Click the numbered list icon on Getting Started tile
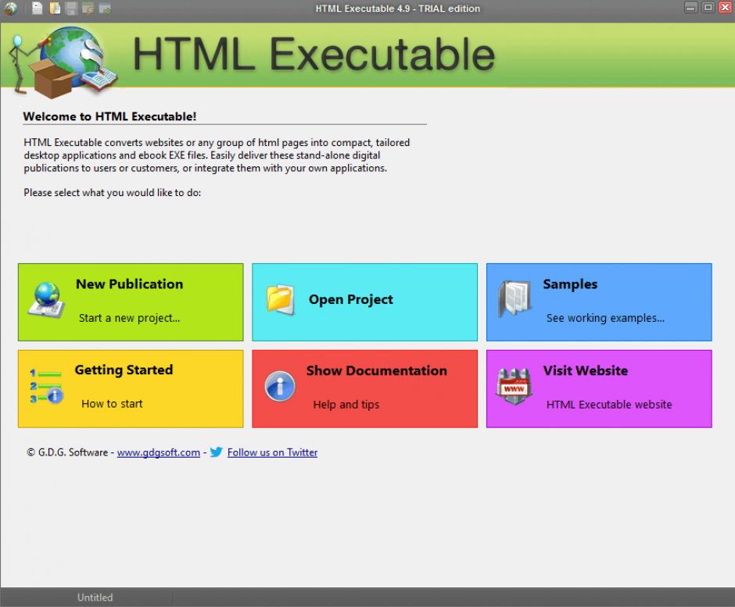The height and width of the screenshot is (607, 735). pyautogui.click(x=46, y=387)
